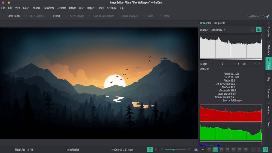Select the Histogram tab
The height and width of the screenshot is (153, 272).
[205, 23]
